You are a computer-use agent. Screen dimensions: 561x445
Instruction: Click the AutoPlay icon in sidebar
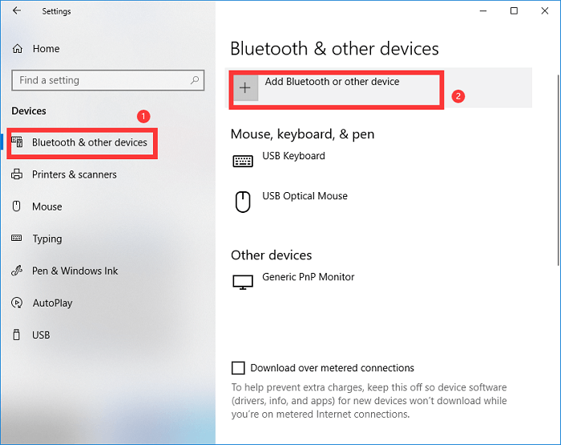[x=17, y=303]
